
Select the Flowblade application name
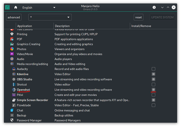24,105
